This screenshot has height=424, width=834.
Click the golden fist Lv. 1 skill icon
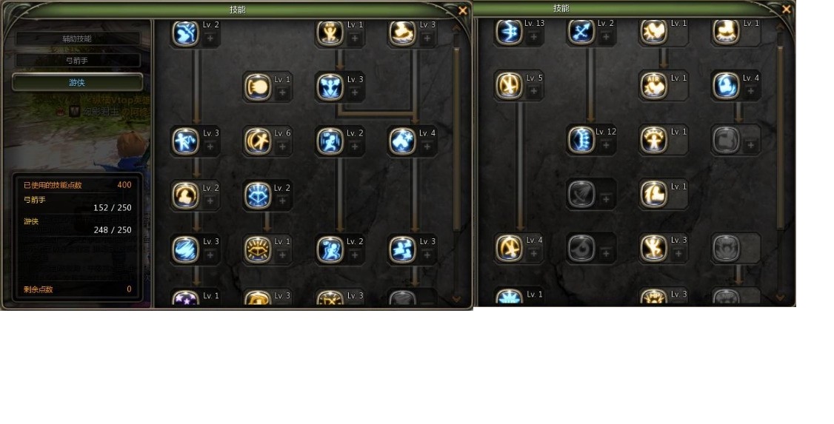(258, 87)
